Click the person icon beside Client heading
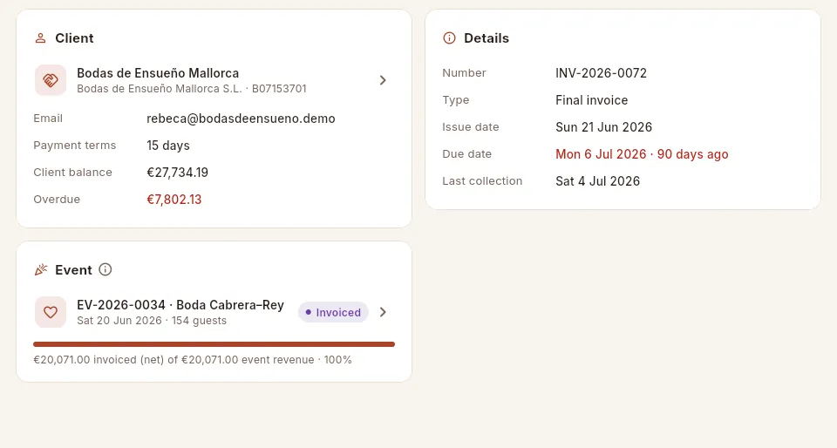 41,38
